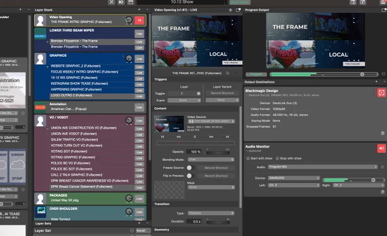This screenshot has height=236, width=387.
Task: Switch the VO / VOSOT layer live
Action: [x=139, y=121]
